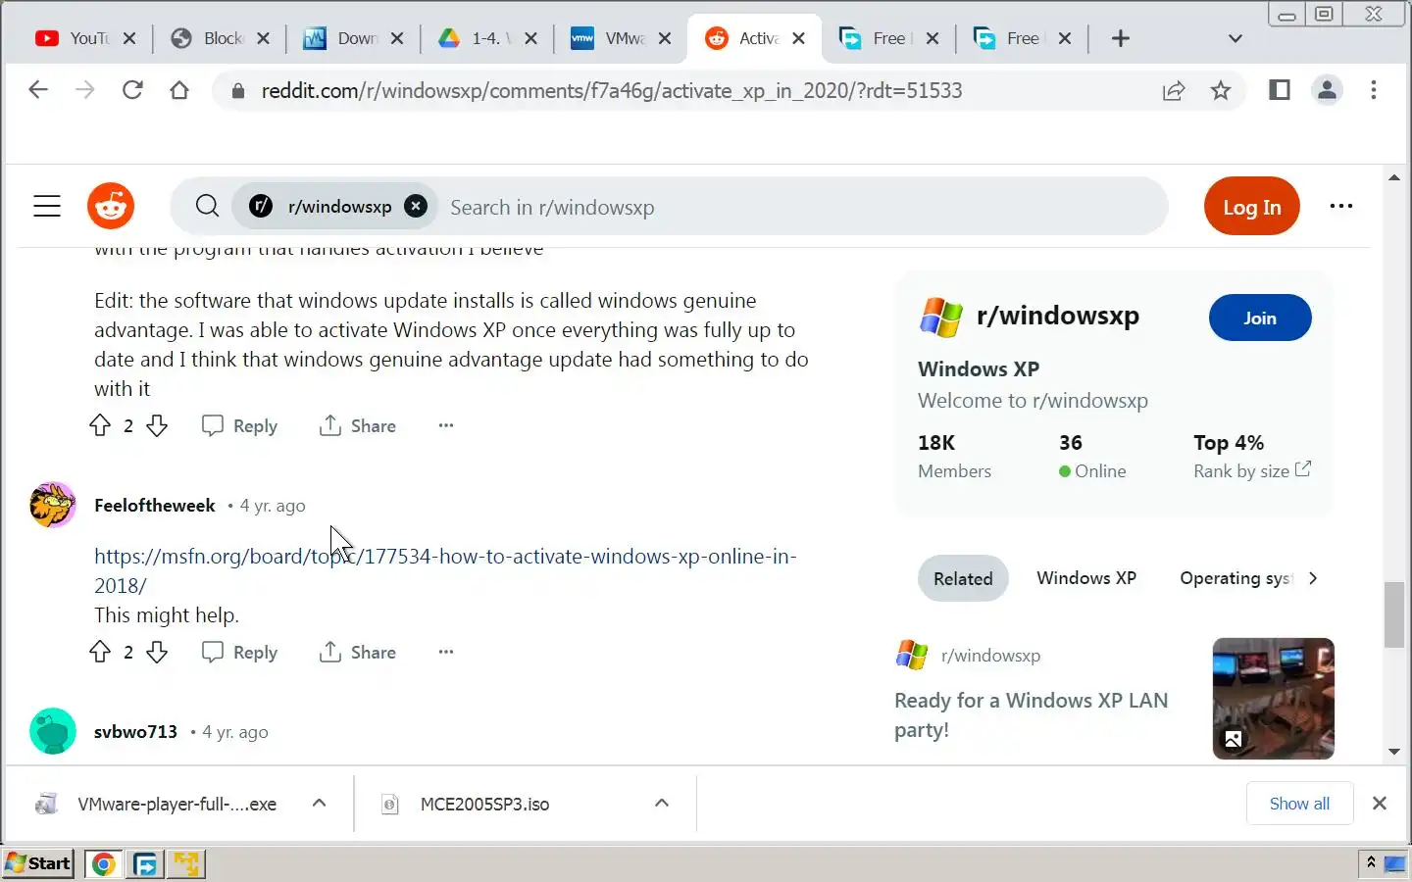Click the Chrome taskbar icon
This screenshot has width=1412, height=882.
[x=103, y=863]
